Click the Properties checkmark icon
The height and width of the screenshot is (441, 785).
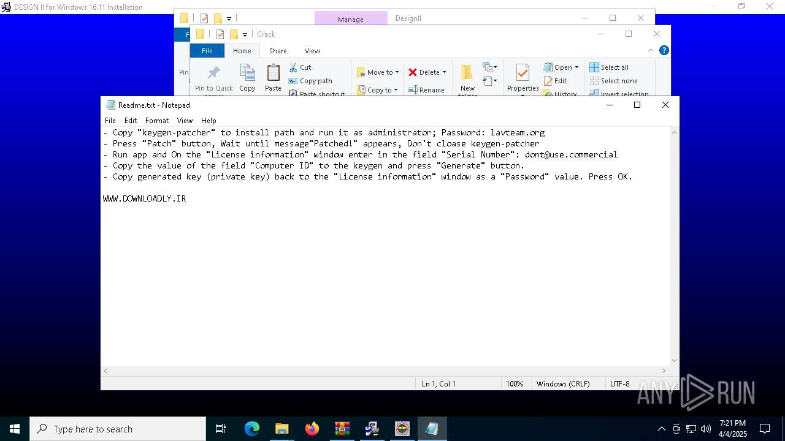(523, 73)
